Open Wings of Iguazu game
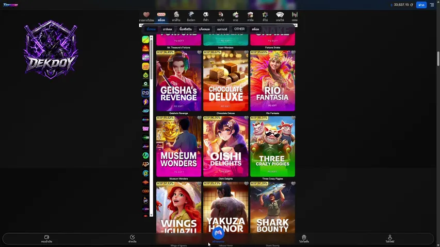The height and width of the screenshot is (247, 440). click(x=179, y=207)
